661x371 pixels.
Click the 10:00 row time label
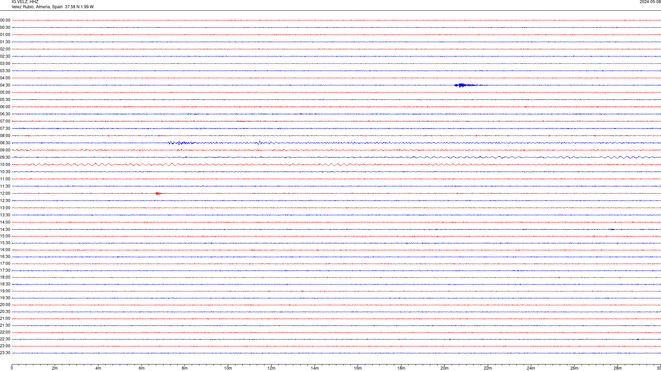(5, 165)
